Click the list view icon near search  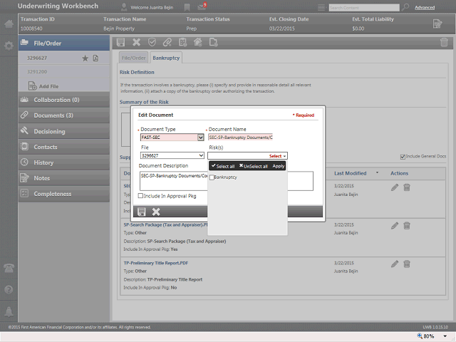[321, 8]
